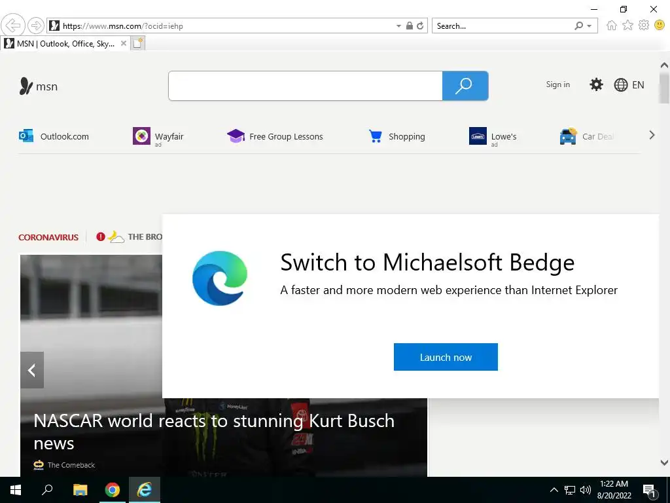
Task: Open the NASCAR Kurt Busch news headline
Action: pyautogui.click(x=214, y=432)
